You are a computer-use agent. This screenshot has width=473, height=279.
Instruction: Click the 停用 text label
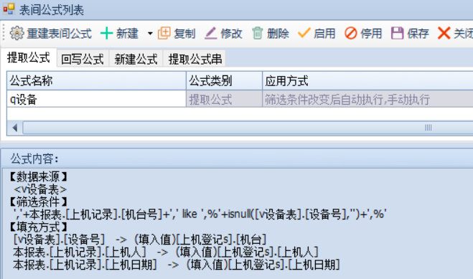pyautogui.click(x=371, y=34)
